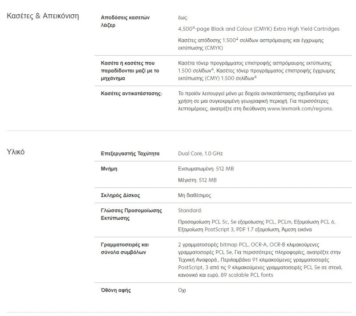Click the Dual Core, 1.0 GHz value
Viewport: 356px width, 316px height.
pyautogui.click(x=200, y=154)
